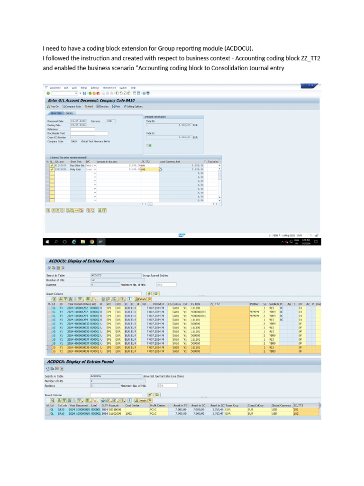Open D/C dropdown on third item row
The height and width of the screenshot is (486, 364).
tap(95, 173)
